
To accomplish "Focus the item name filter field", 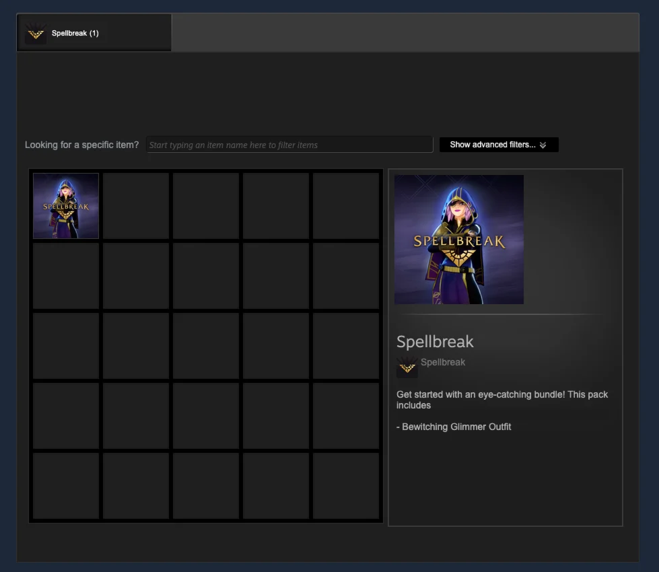I will [289, 145].
